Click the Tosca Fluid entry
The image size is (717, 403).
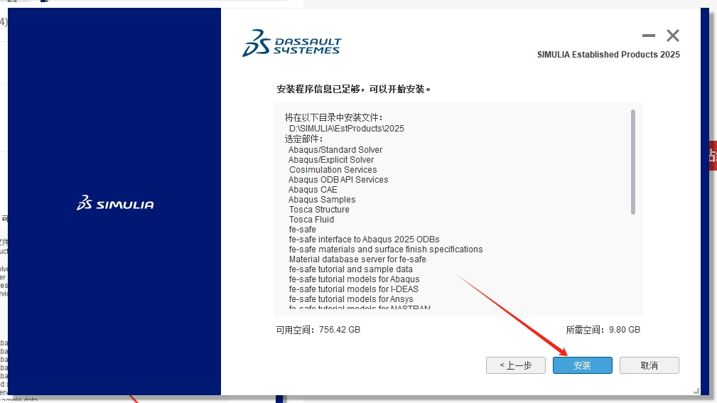[x=311, y=220]
